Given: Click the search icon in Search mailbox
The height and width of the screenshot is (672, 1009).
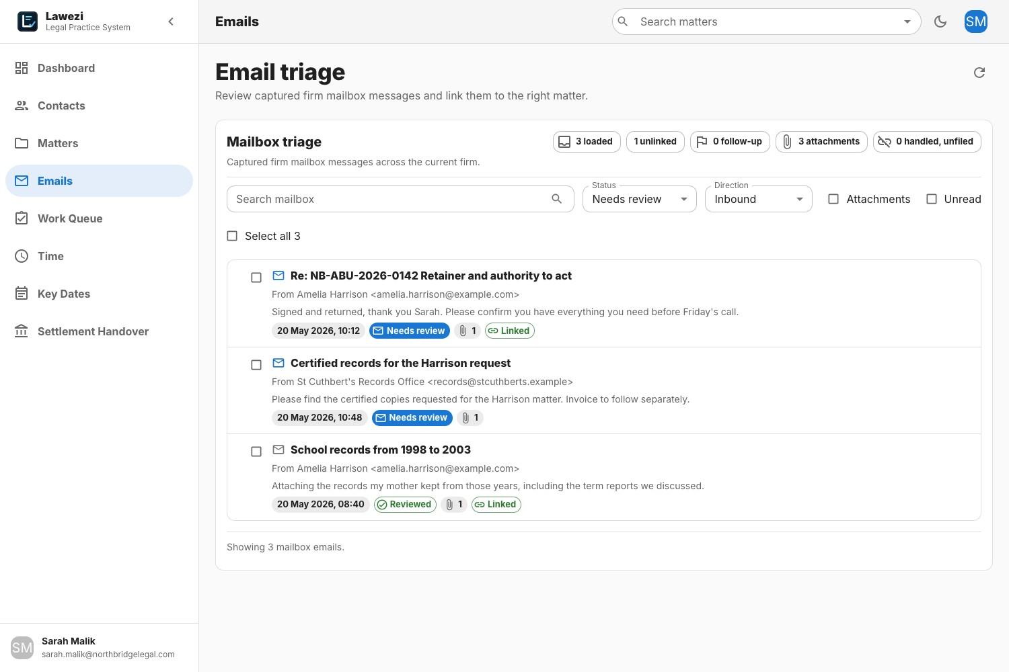Looking at the screenshot, I should 556,199.
